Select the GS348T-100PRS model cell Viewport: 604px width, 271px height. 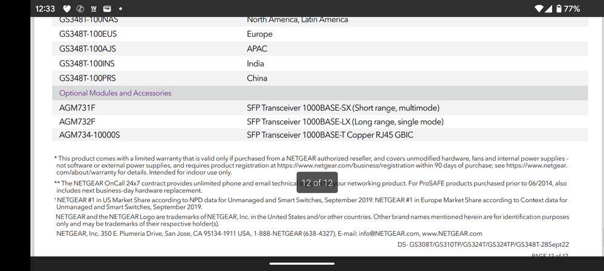click(88, 78)
